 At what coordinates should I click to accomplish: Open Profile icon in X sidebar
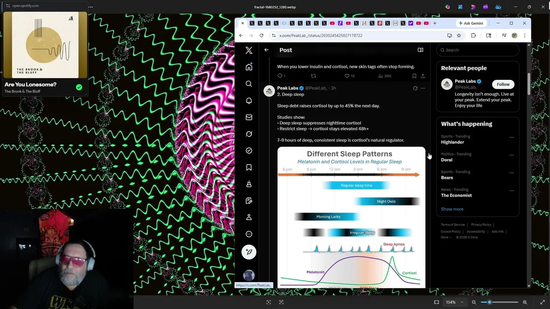coord(249,218)
